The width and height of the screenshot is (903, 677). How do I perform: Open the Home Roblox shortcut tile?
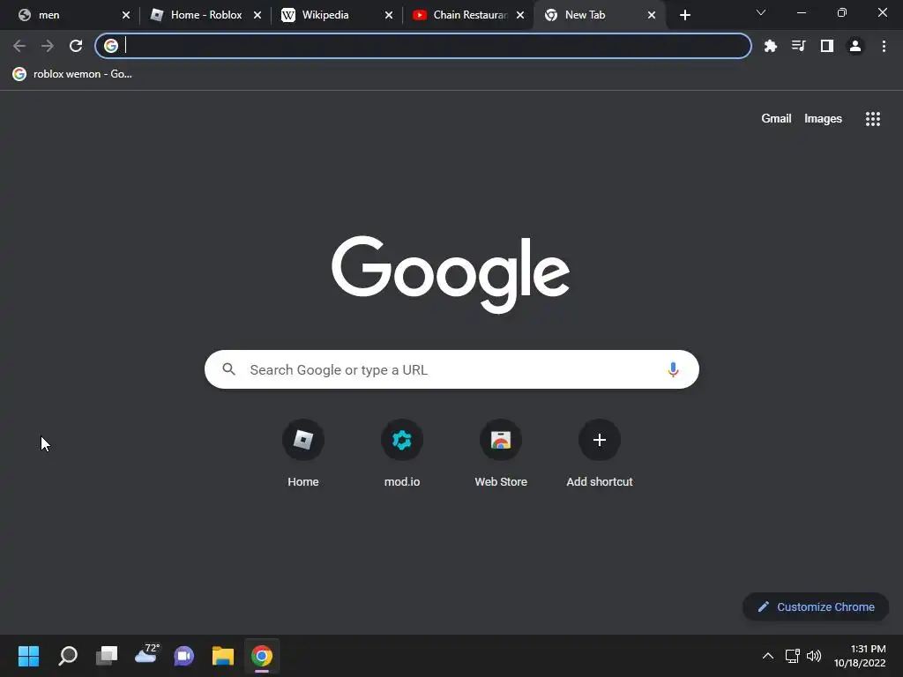point(303,455)
